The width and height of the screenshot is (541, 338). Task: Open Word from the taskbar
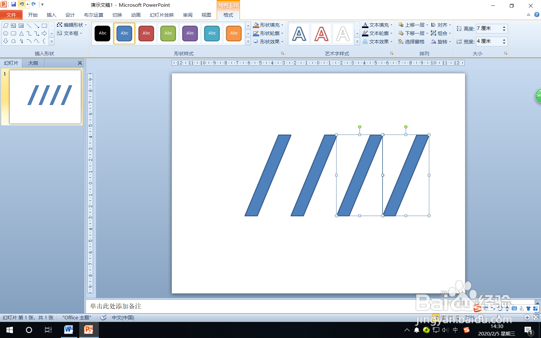(68, 330)
